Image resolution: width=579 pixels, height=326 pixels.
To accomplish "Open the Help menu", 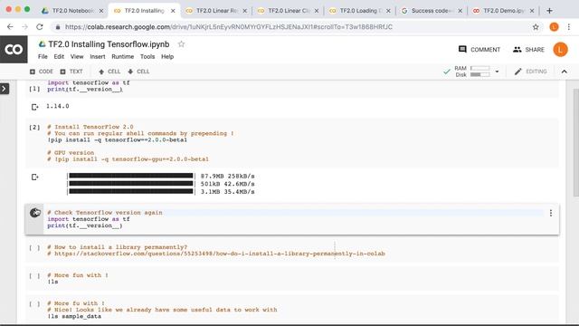I will [x=167, y=56].
